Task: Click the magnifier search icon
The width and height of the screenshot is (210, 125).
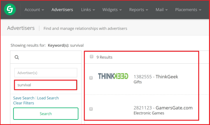Action: tap(17, 57)
